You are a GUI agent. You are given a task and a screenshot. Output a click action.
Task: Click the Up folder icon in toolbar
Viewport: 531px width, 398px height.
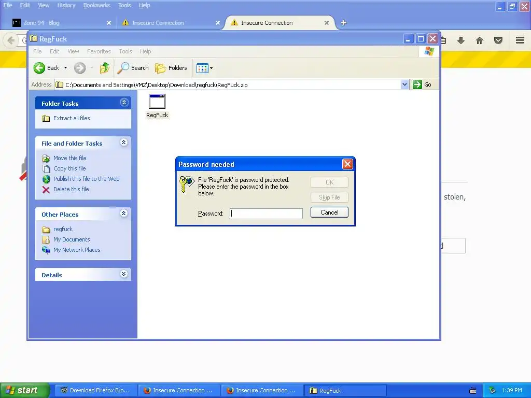point(105,68)
